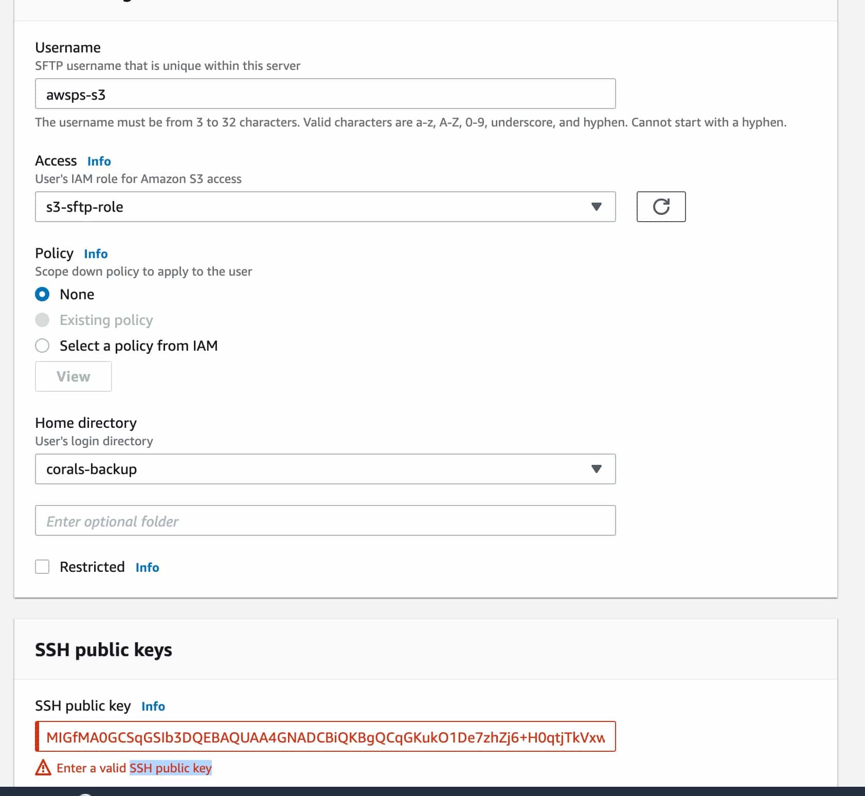Click the invalid SSH public key field

(x=325, y=737)
